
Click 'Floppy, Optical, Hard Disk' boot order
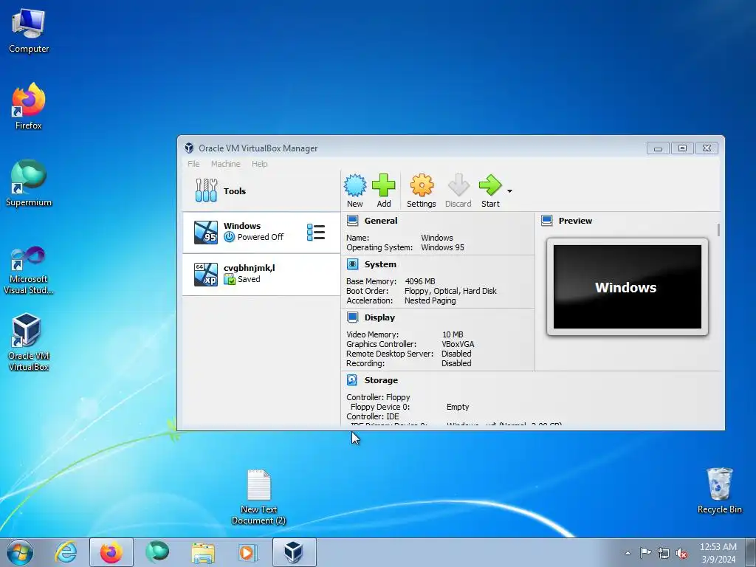point(450,291)
